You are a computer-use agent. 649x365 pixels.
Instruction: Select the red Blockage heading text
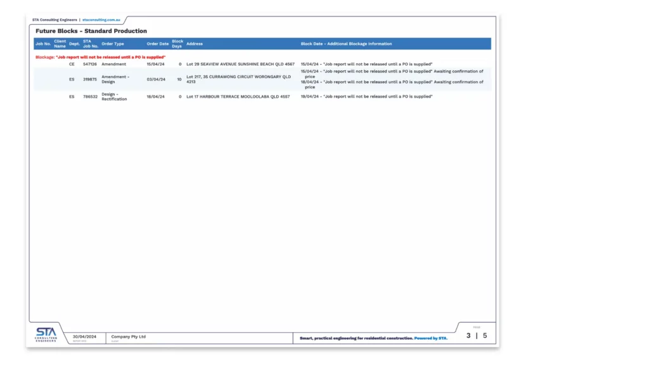pos(100,57)
